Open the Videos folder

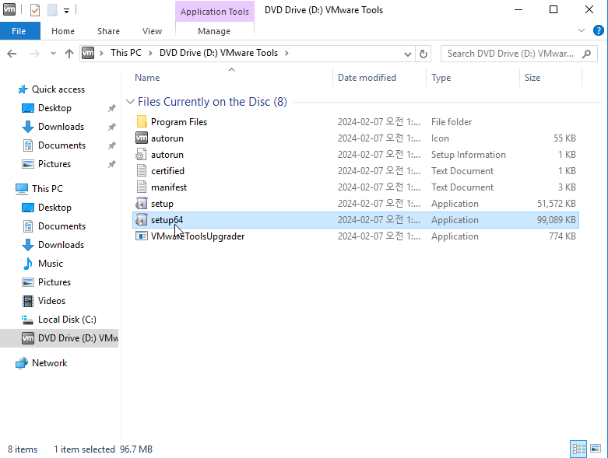pyautogui.click(x=51, y=300)
